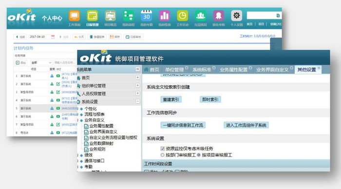Click the green edit icon in task row 2
The width and height of the screenshot is (341, 189).
pyautogui.click(x=58, y=84)
